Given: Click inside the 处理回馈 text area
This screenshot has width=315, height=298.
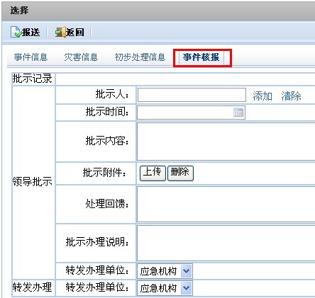Looking at the screenshot, I should click(226, 204).
